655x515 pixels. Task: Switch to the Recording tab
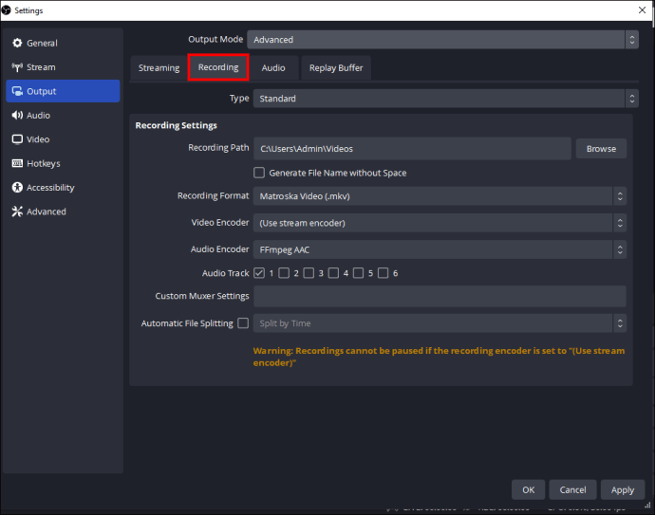[218, 67]
